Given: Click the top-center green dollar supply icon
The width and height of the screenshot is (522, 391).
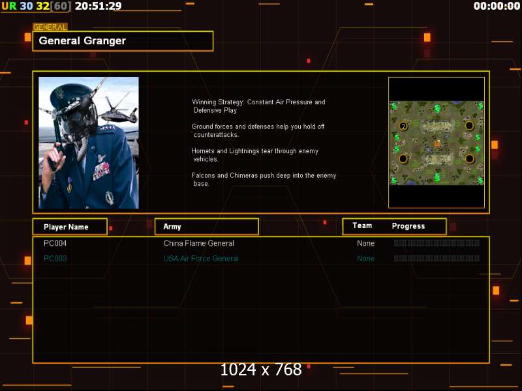Looking at the screenshot, I should (x=437, y=108).
